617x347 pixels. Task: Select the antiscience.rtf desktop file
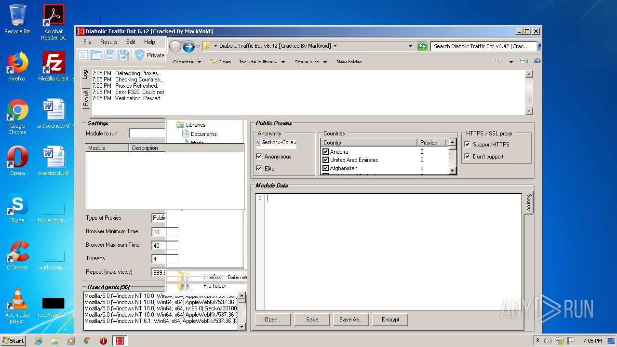pos(54,114)
